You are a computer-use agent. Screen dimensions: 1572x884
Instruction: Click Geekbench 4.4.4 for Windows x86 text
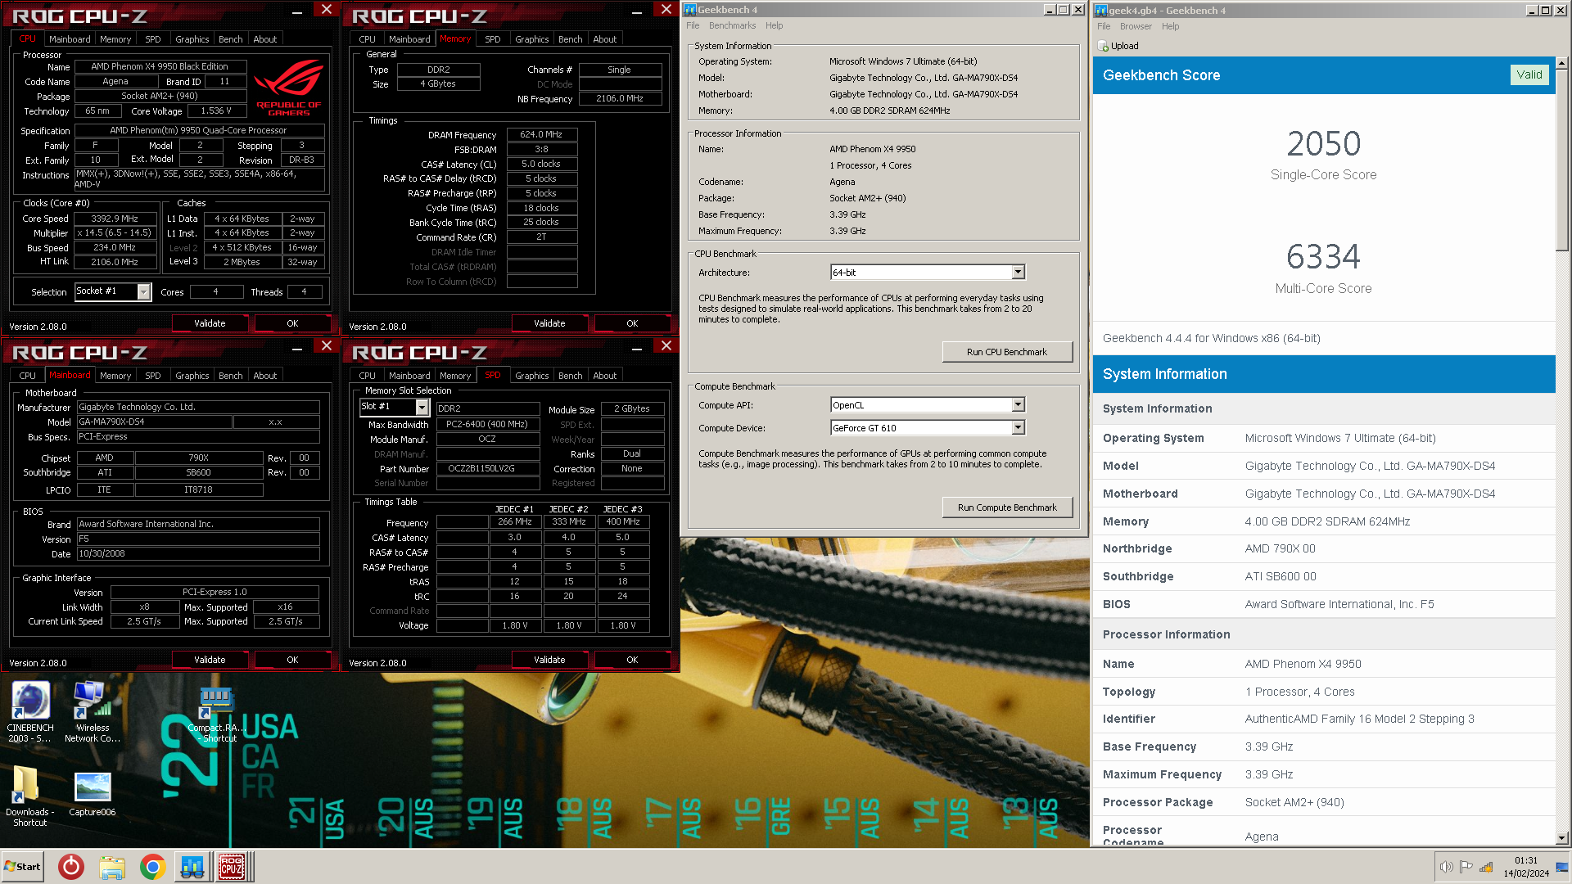point(1211,338)
